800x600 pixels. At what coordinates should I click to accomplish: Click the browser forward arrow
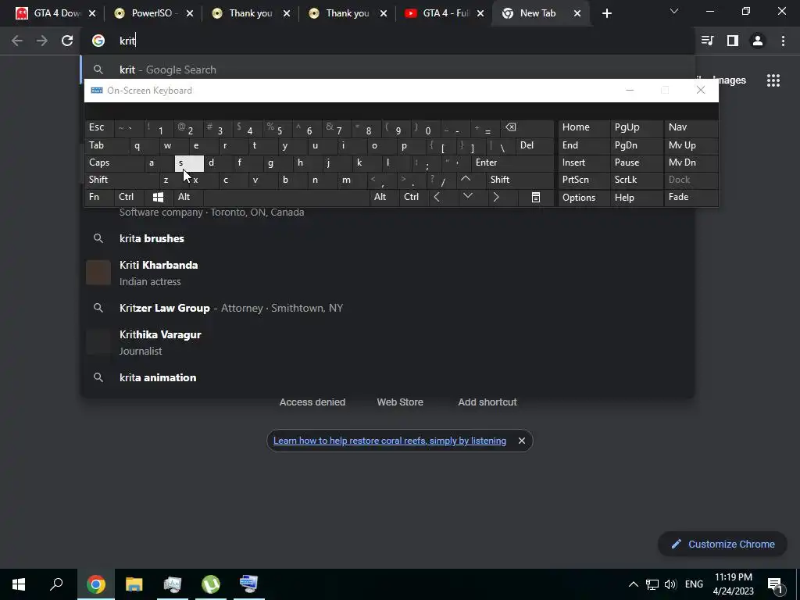point(42,41)
